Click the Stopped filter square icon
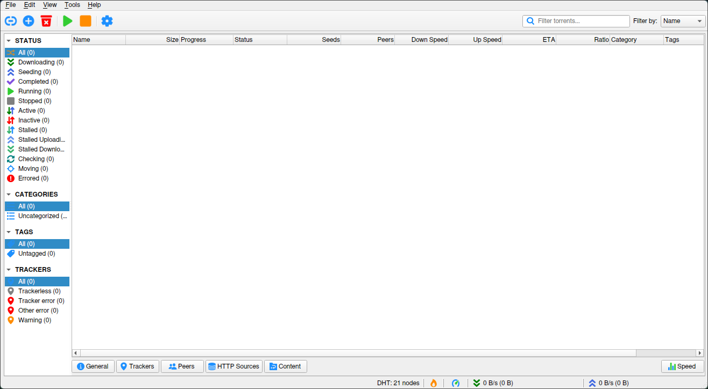The height and width of the screenshot is (389, 708). [11, 101]
